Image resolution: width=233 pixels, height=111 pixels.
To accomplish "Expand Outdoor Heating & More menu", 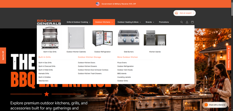I will point(129,22).
